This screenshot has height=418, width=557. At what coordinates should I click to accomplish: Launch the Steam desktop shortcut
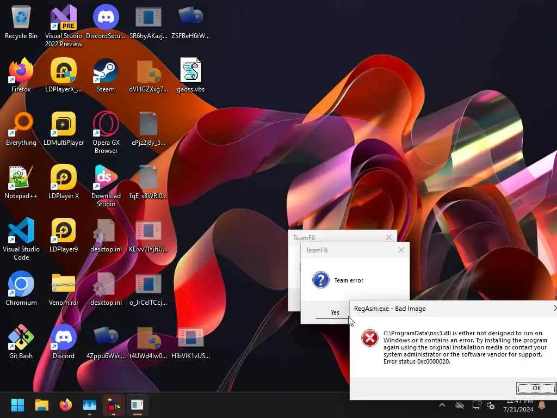tap(106, 75)
